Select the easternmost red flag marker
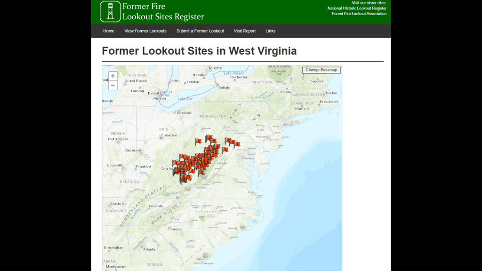 (236, 143)
